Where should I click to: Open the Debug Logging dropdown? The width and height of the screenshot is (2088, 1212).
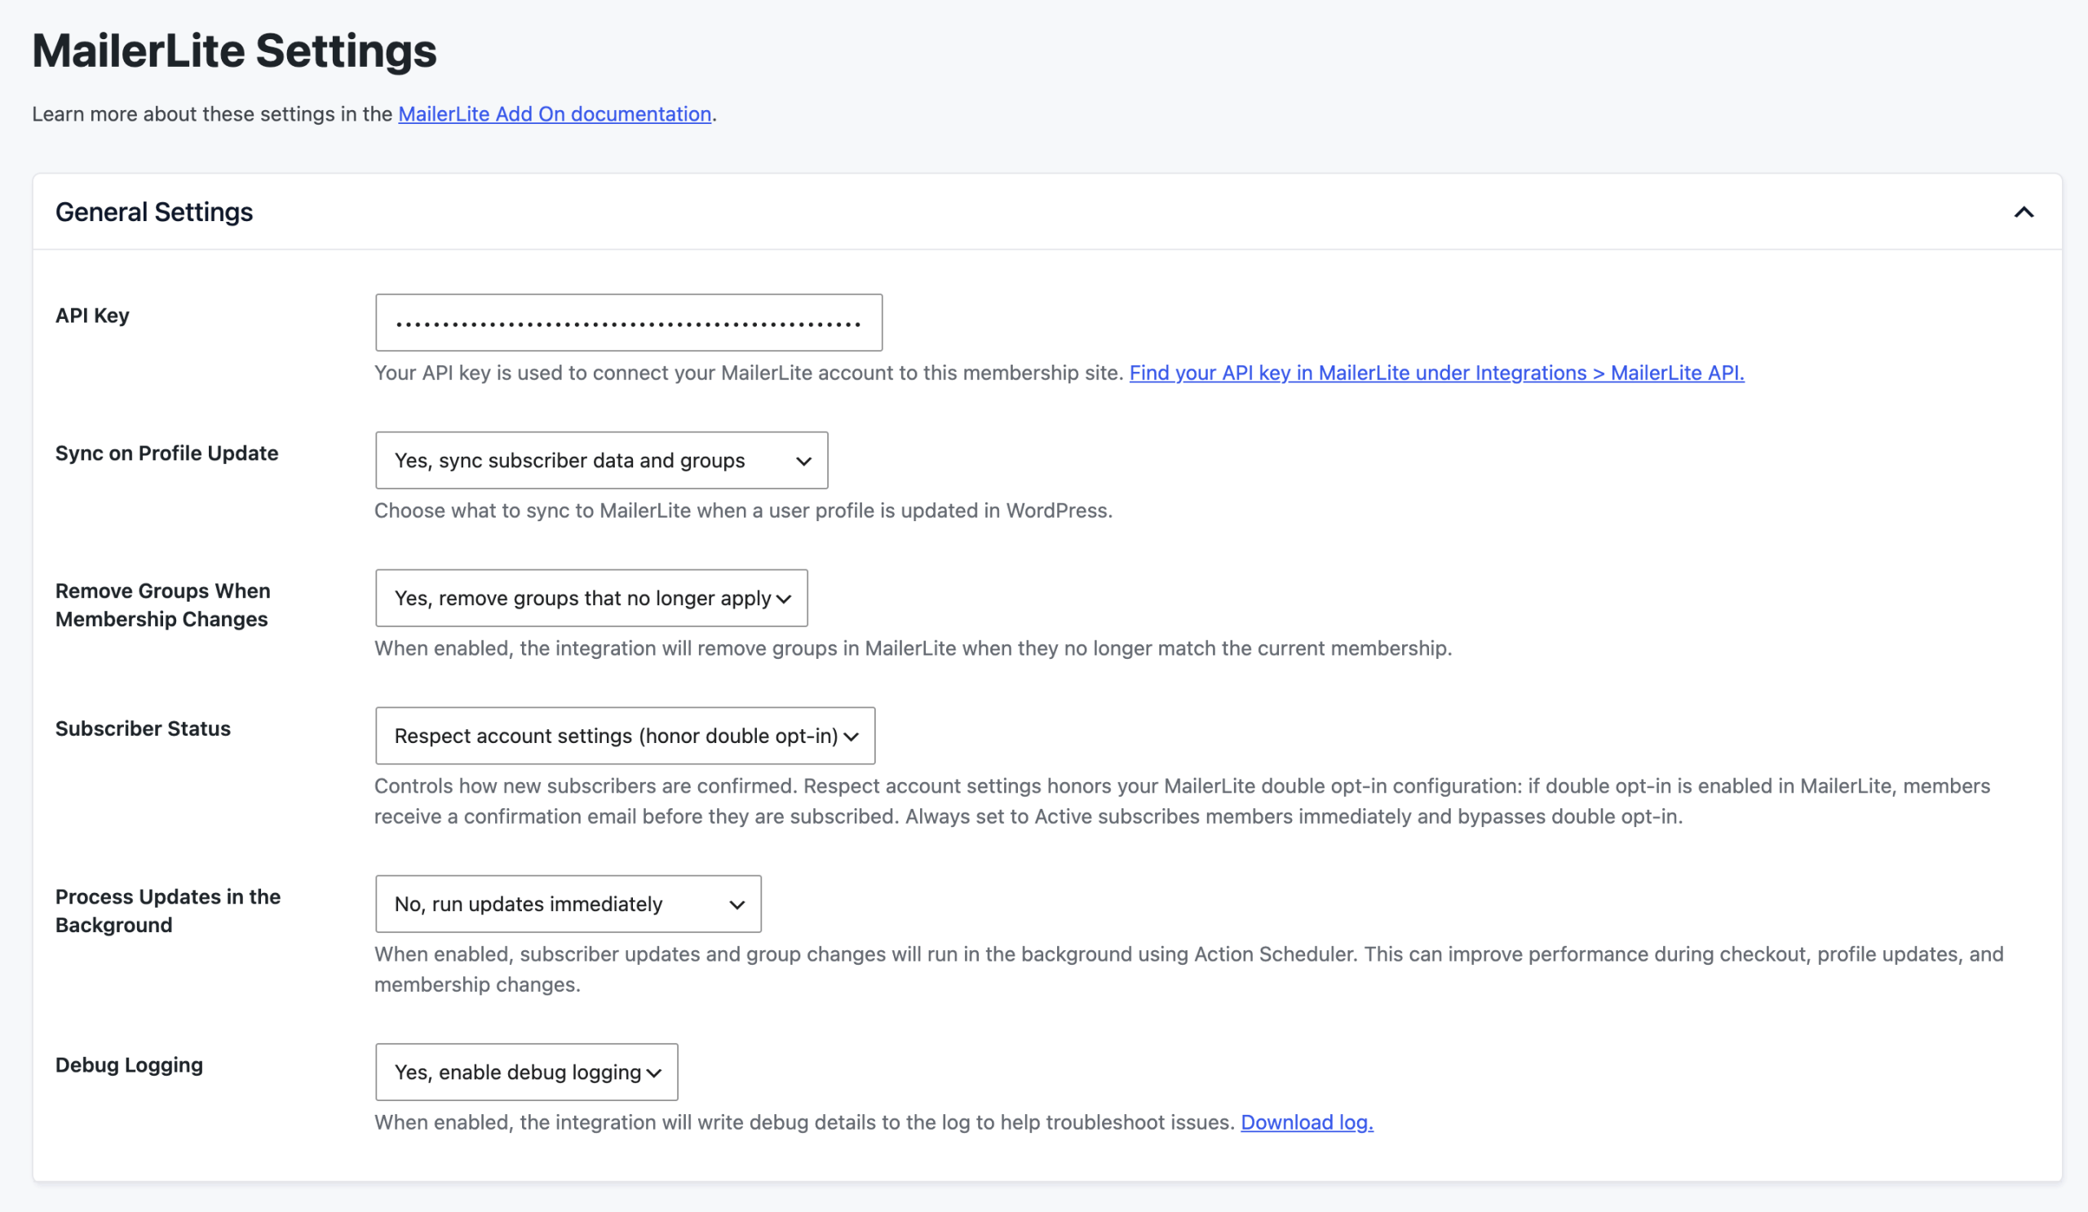526,1071
